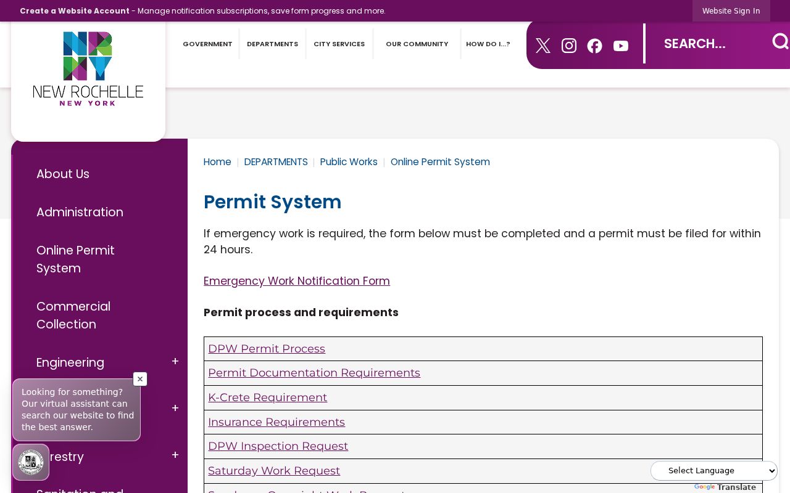Open the How Do I...? menu

coord(488,44)
